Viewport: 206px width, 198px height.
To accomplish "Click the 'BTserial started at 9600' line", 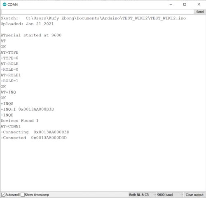I will point(31,35).
